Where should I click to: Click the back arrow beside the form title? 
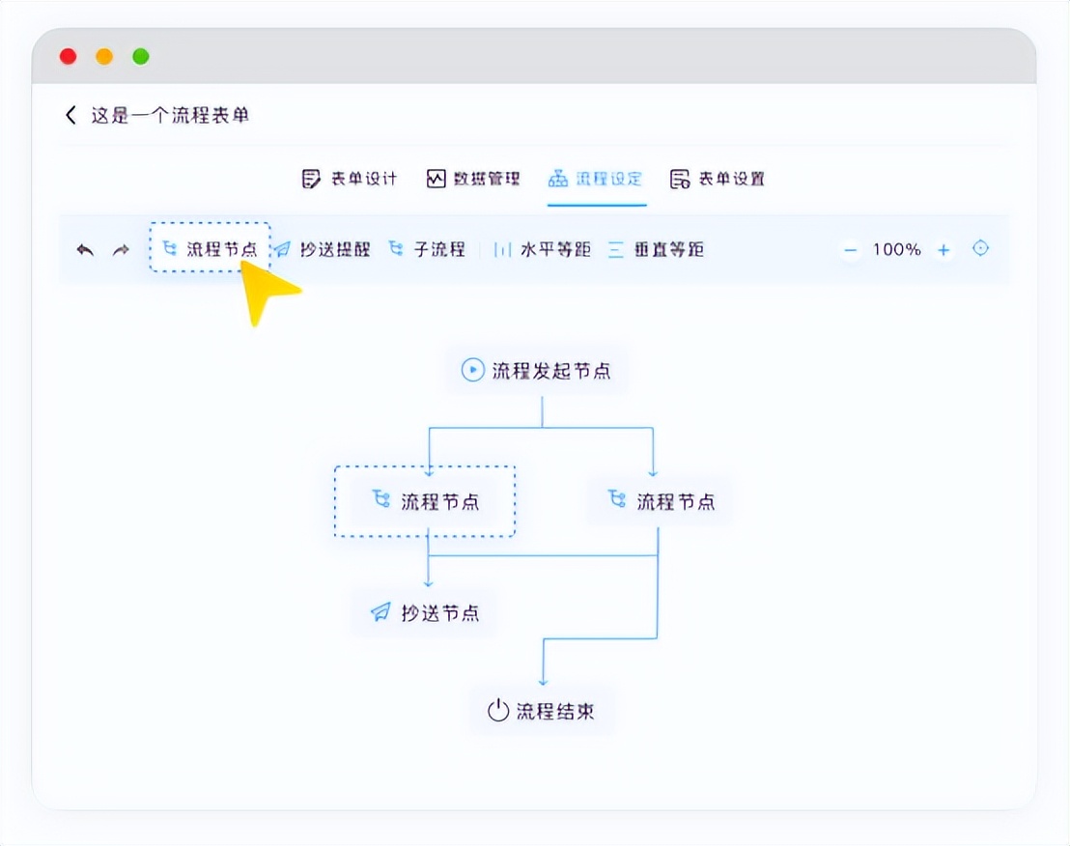point(70,114)
